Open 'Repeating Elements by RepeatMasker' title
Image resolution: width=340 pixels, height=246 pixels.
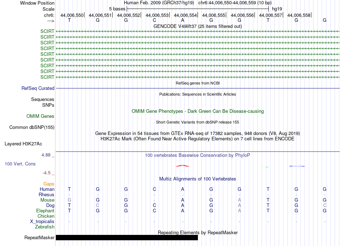pos(198,232)
